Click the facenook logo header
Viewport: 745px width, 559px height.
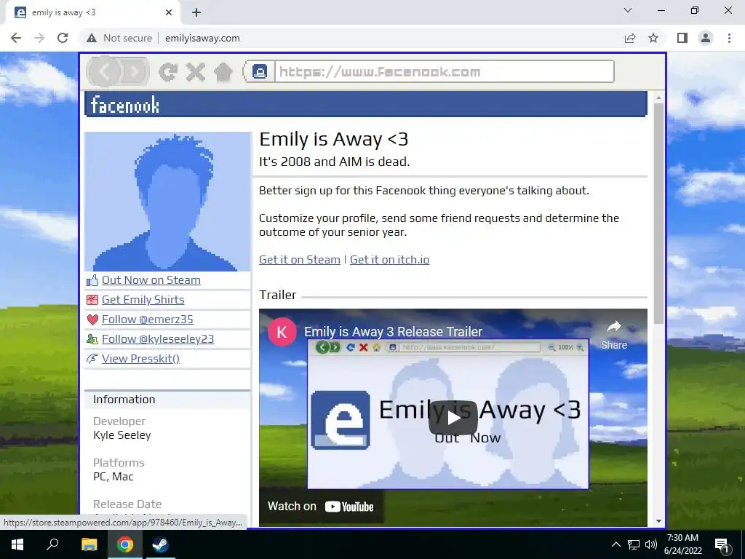click(125, 105)
